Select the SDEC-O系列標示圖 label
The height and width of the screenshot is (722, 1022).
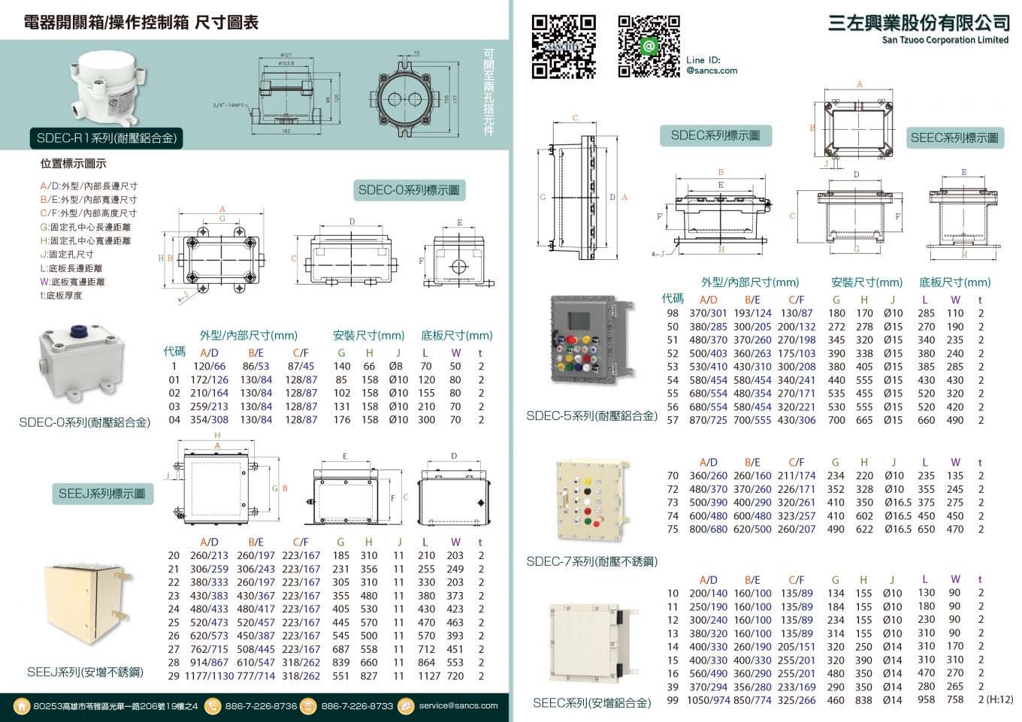[409, 190]
